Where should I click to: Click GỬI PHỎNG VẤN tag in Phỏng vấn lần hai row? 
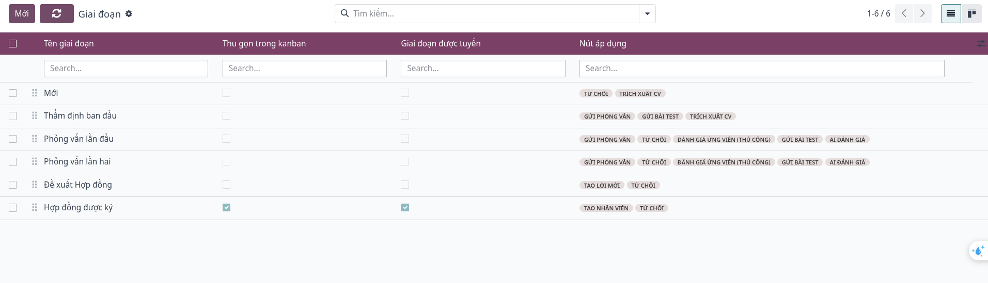(x=607, y=162)
